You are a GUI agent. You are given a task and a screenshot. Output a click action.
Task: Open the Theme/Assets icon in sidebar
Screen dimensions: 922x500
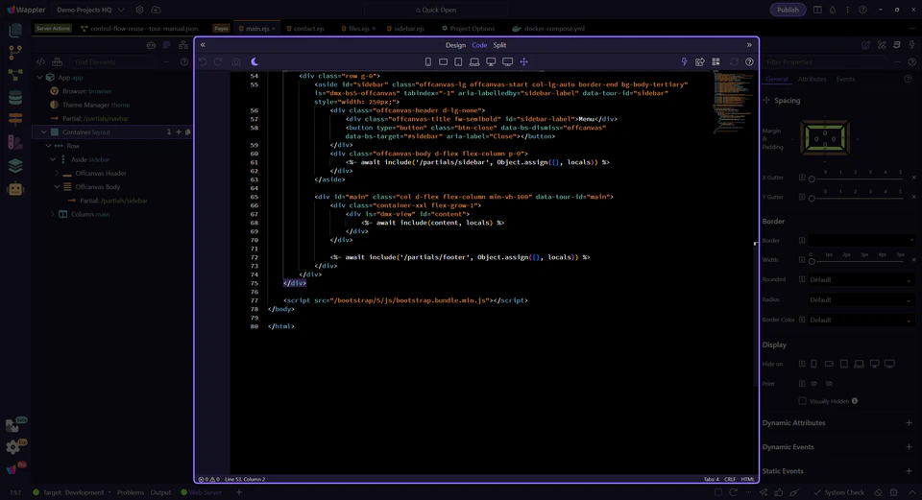15,142
